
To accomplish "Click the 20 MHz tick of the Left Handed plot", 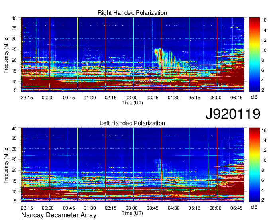I will pos(14,171).
